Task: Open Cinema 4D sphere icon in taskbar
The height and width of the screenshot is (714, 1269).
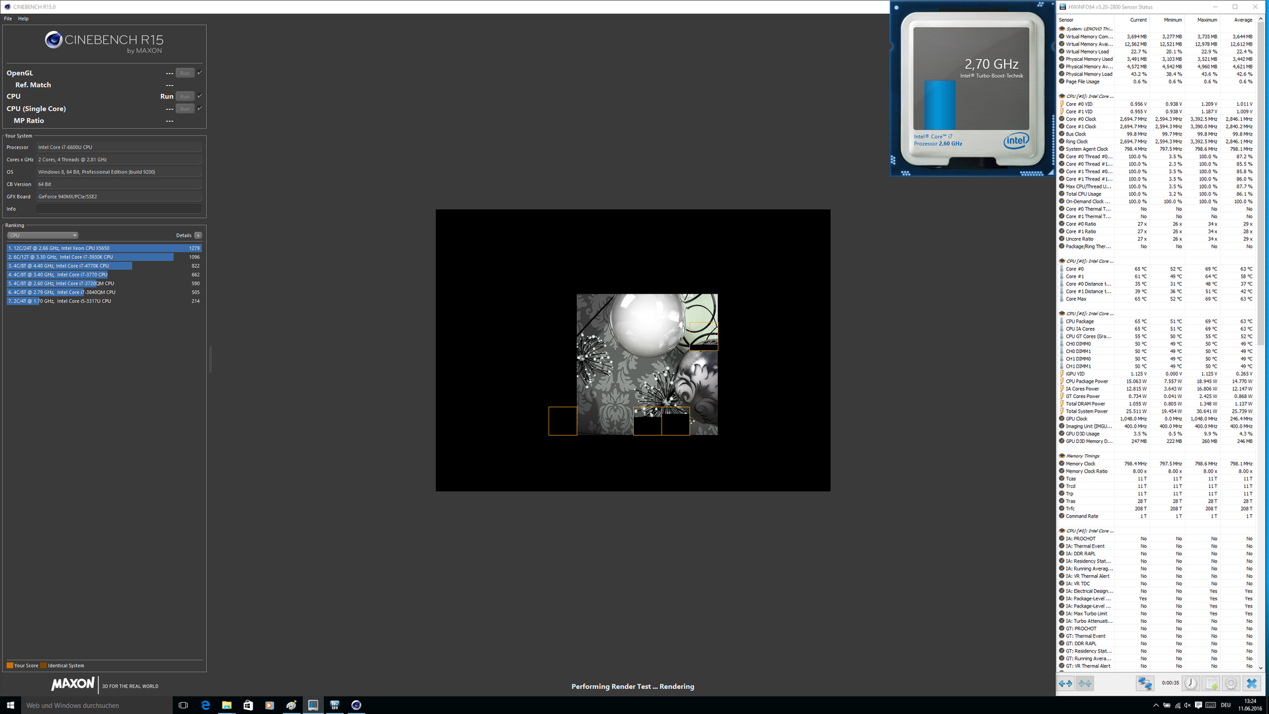Action: [356, 705]
